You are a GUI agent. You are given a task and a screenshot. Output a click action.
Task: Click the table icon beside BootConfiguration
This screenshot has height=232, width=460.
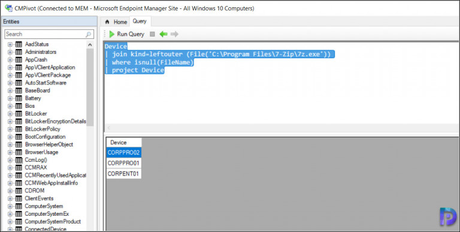pos(19,137)
